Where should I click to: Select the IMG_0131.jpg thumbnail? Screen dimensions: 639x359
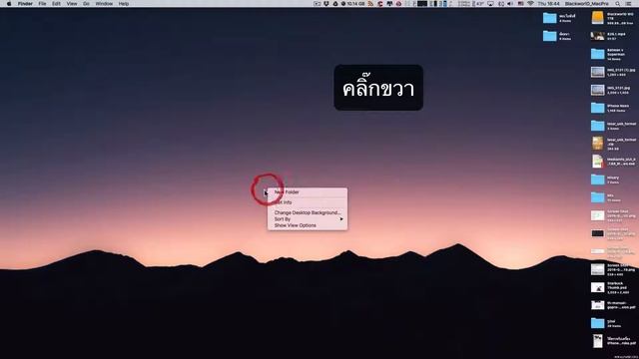click(597, 90)
